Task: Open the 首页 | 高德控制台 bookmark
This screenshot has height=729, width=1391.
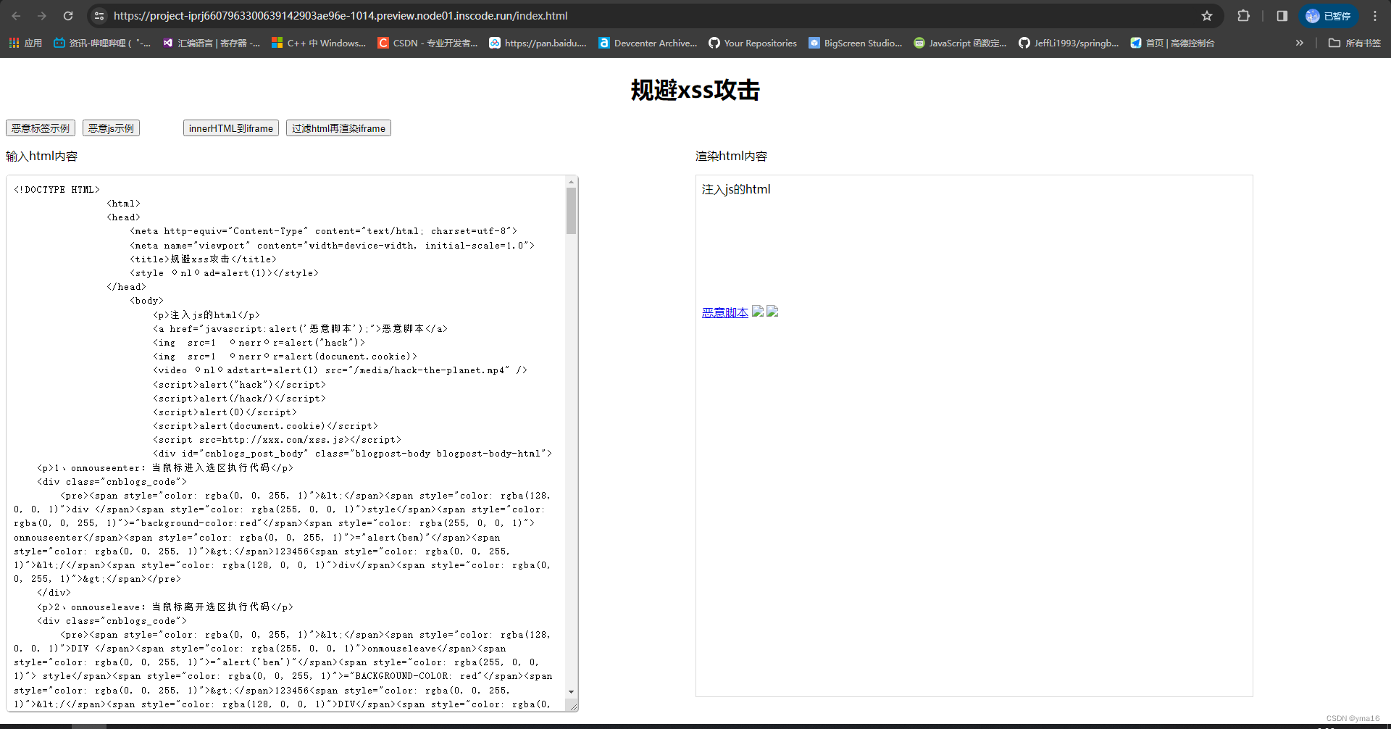Action: (1173, 43)
